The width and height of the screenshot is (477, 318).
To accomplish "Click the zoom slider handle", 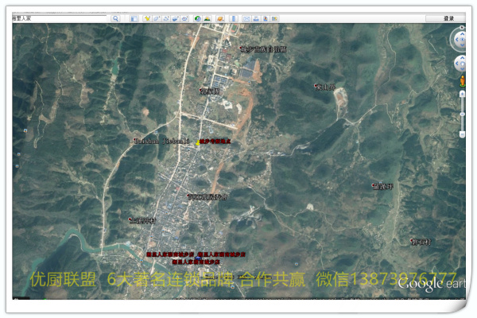I will (x=462, y=113).
